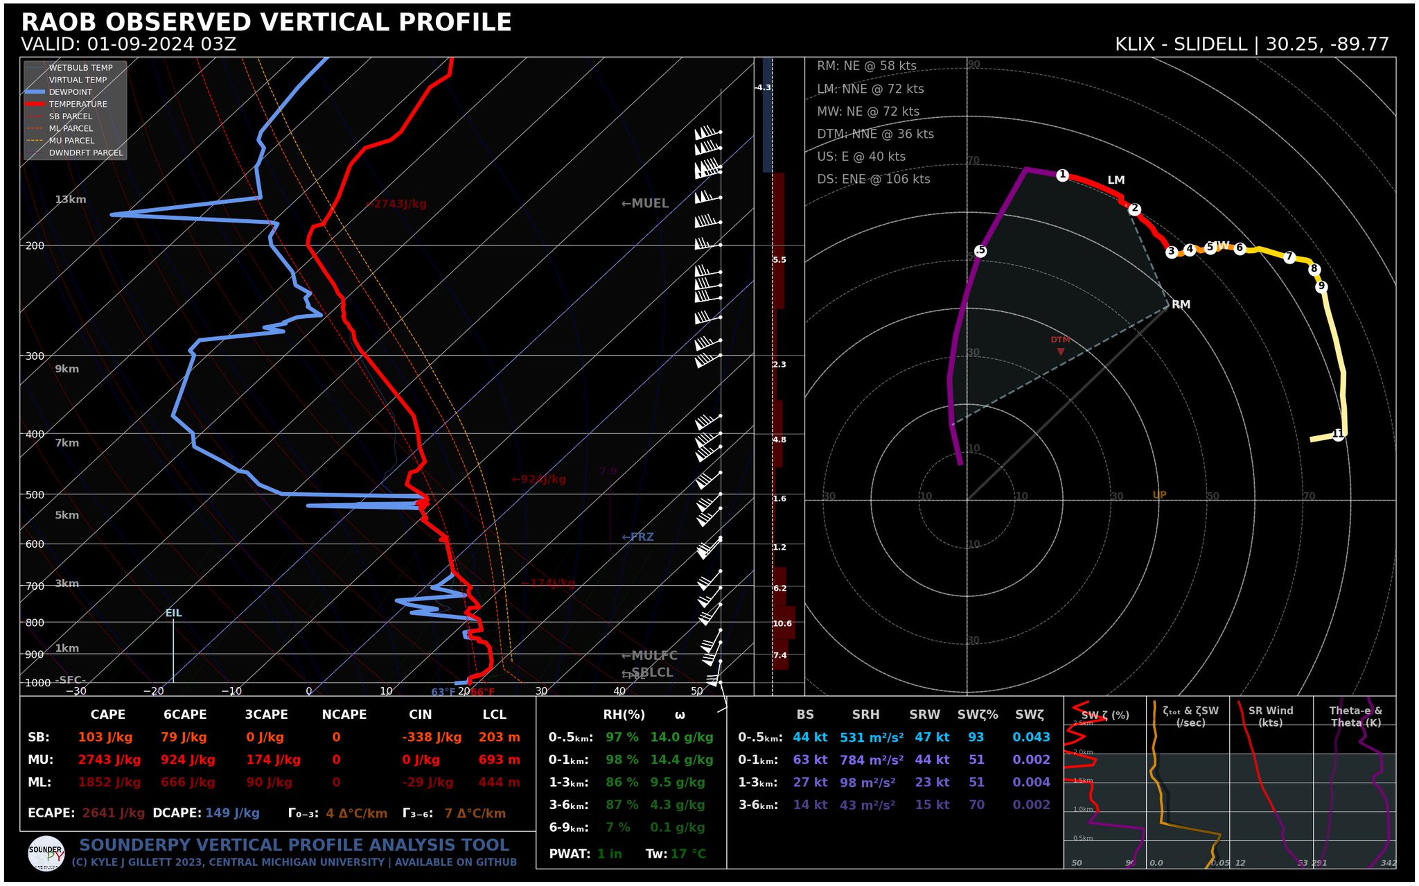This screenshot has height=886, width=1419.
Task: Click the MUEL arrow label
Action: pyautogui.click(x=644, y=203)
